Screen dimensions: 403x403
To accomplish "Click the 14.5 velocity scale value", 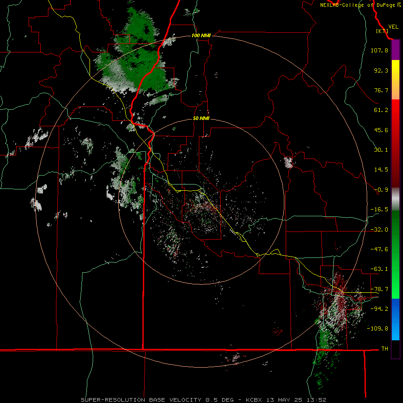I will (381, 170).
